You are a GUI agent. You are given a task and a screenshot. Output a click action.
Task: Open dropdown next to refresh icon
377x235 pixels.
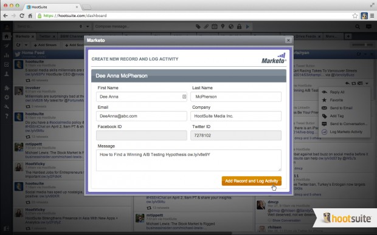26,45
